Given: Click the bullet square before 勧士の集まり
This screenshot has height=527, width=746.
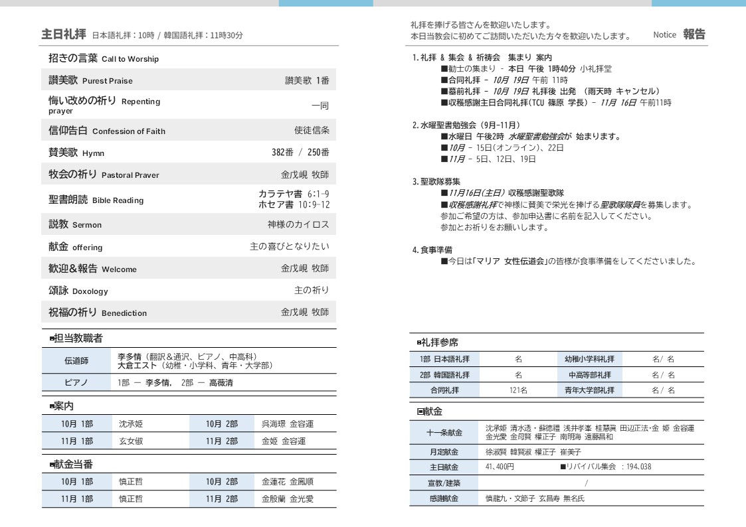Looking at the screenshot, I should (x=444, y=69).
